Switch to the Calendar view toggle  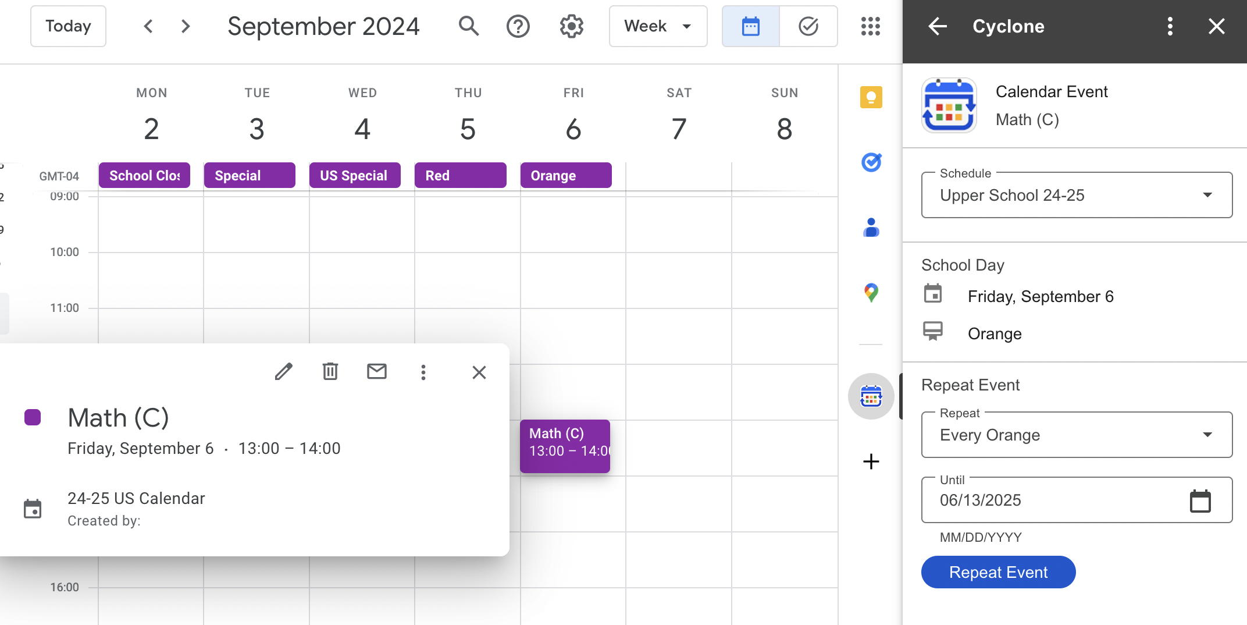(751, 26)
